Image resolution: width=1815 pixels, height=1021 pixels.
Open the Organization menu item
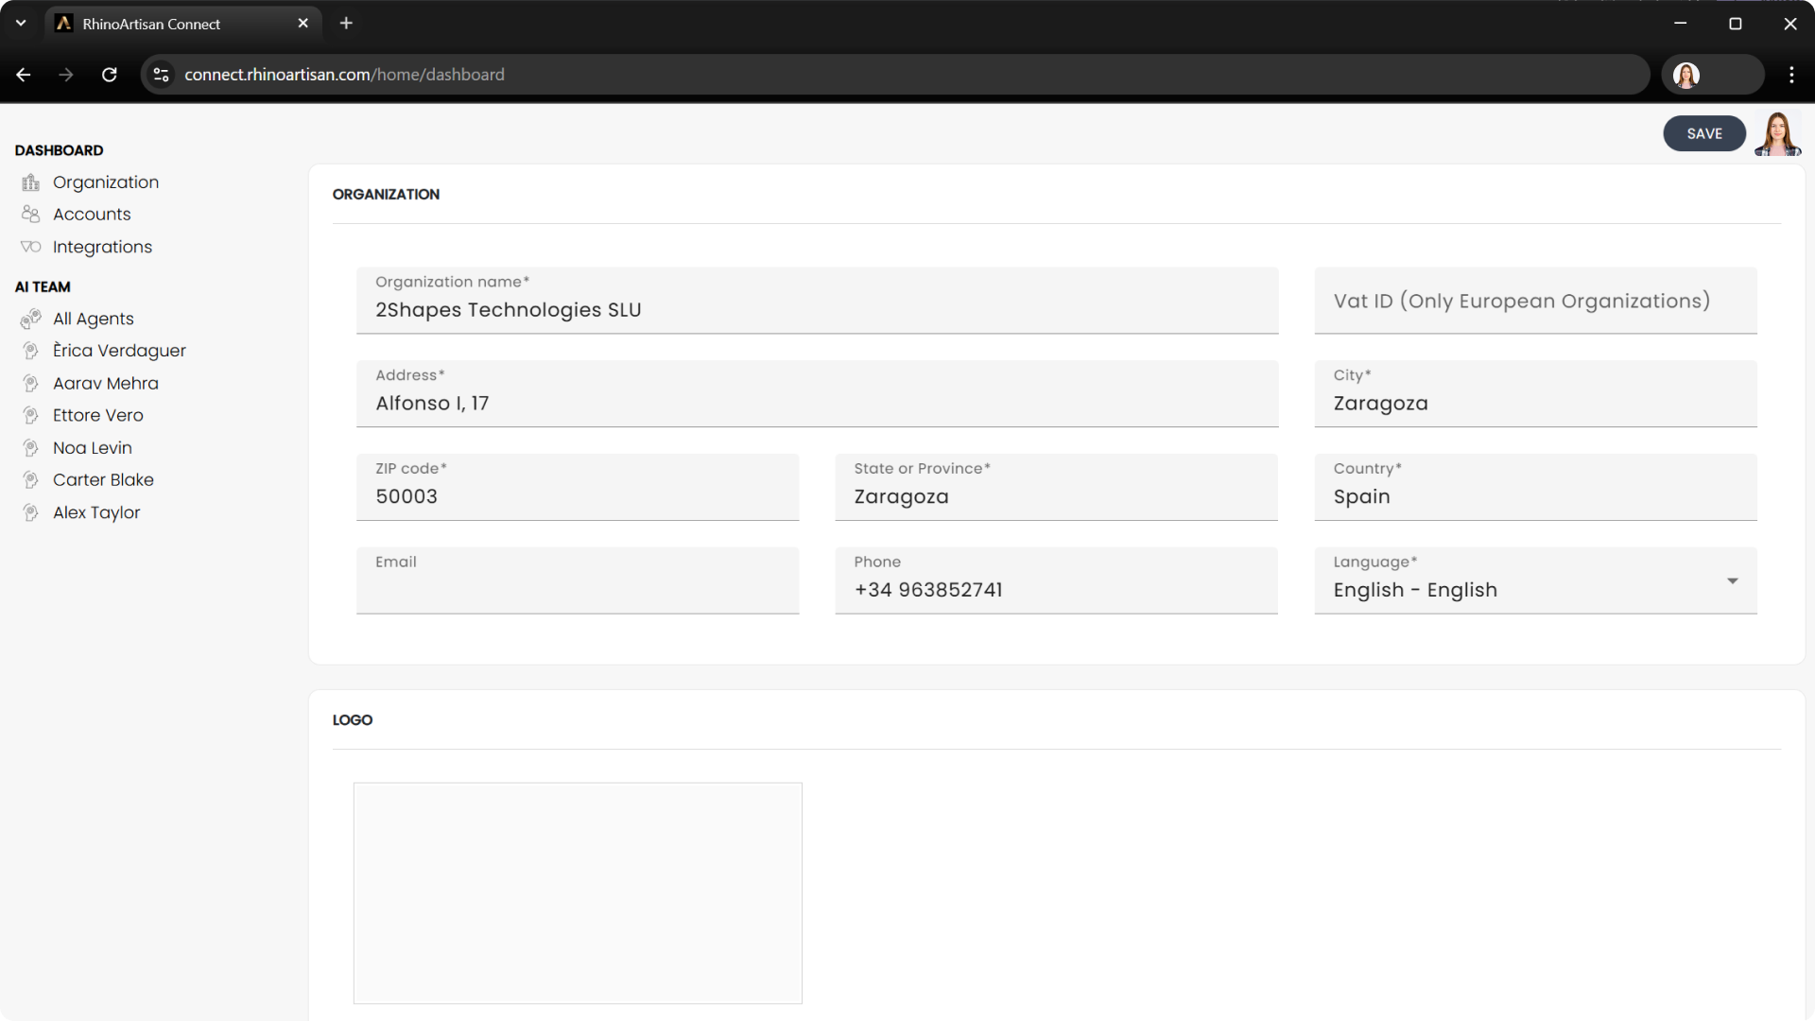point(106,182)
